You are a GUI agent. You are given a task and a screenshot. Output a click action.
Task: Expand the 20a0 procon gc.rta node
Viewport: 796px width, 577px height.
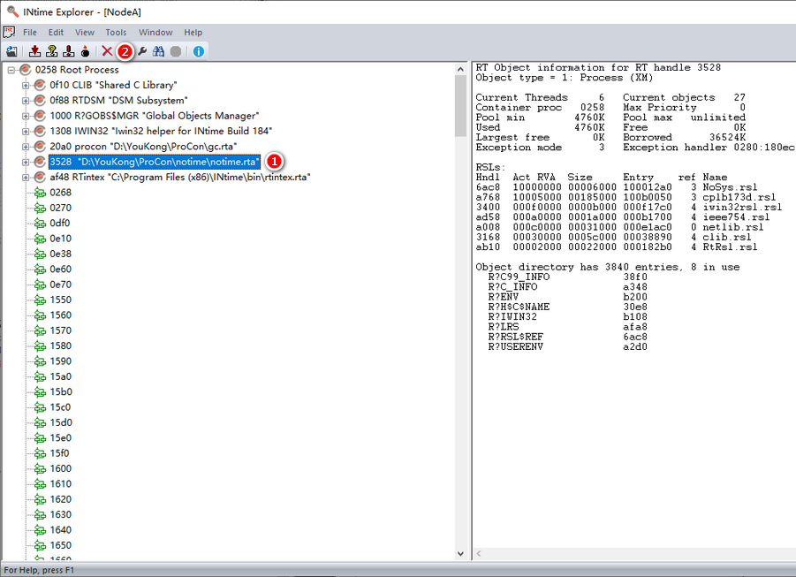[26, 147]
